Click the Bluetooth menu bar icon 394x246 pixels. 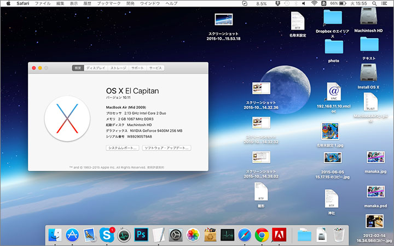(296, 3)
